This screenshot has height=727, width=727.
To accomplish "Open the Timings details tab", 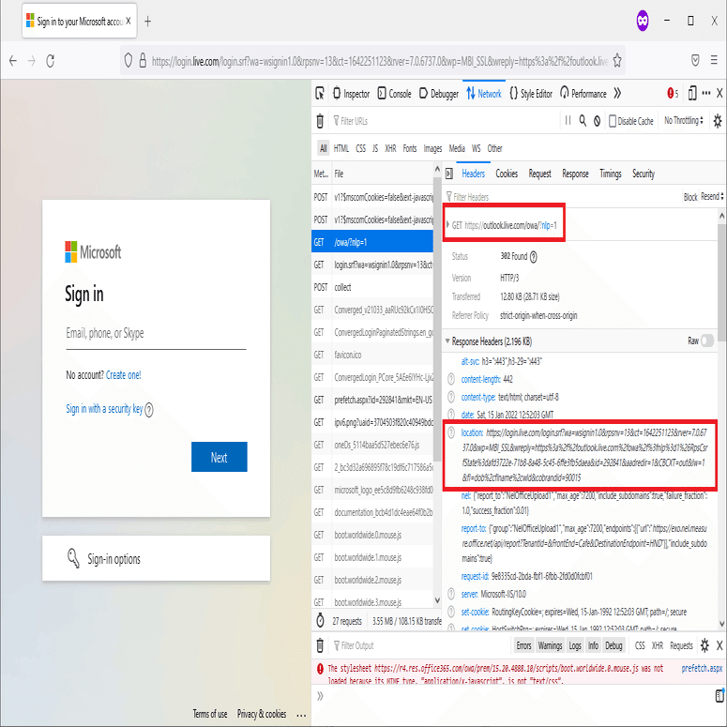I will pos(610,174).
